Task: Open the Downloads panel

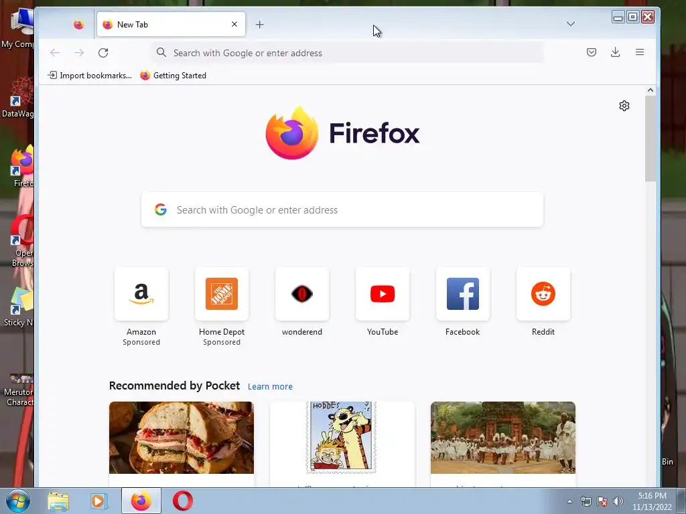Action: 616,52
